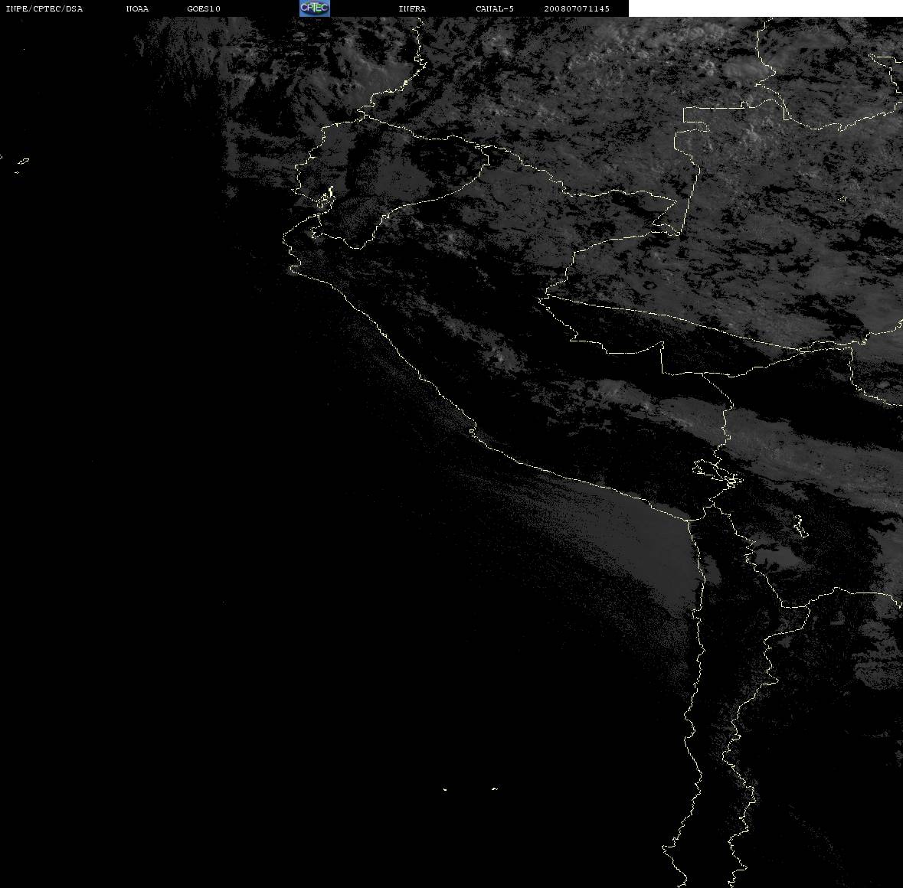
Task: Click the Galapagos islands outline at left edge
Action: pyautogui.click(x=18, y=164)
